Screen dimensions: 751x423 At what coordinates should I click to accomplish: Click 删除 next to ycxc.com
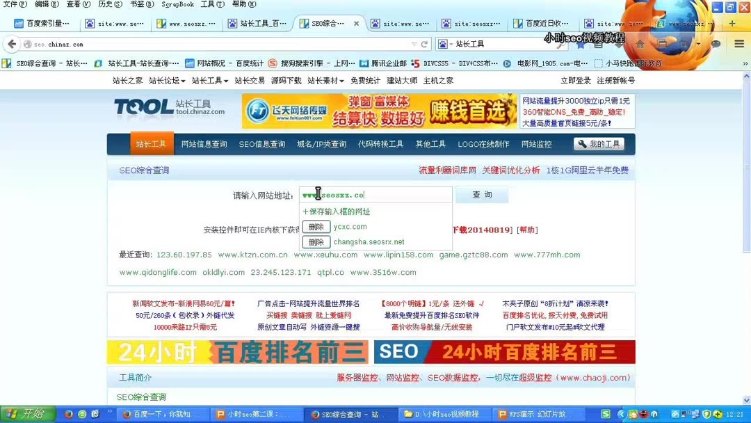point(315,226)
